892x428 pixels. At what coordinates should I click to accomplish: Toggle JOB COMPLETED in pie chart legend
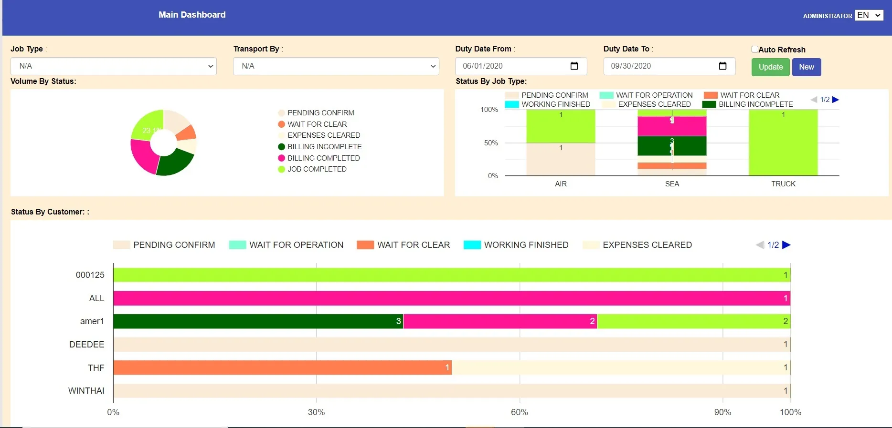[x=312, y=169]
